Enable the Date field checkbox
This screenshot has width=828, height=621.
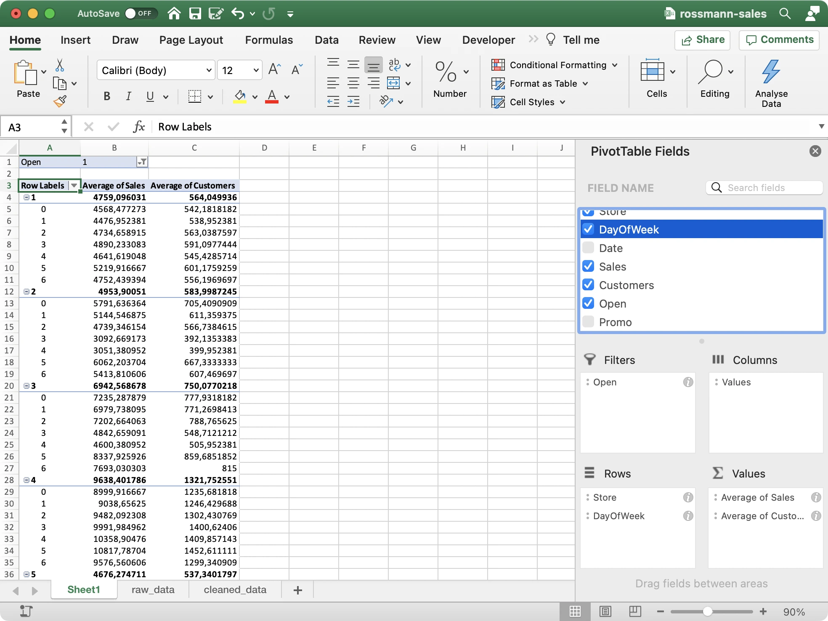click(x=589, y=247)
